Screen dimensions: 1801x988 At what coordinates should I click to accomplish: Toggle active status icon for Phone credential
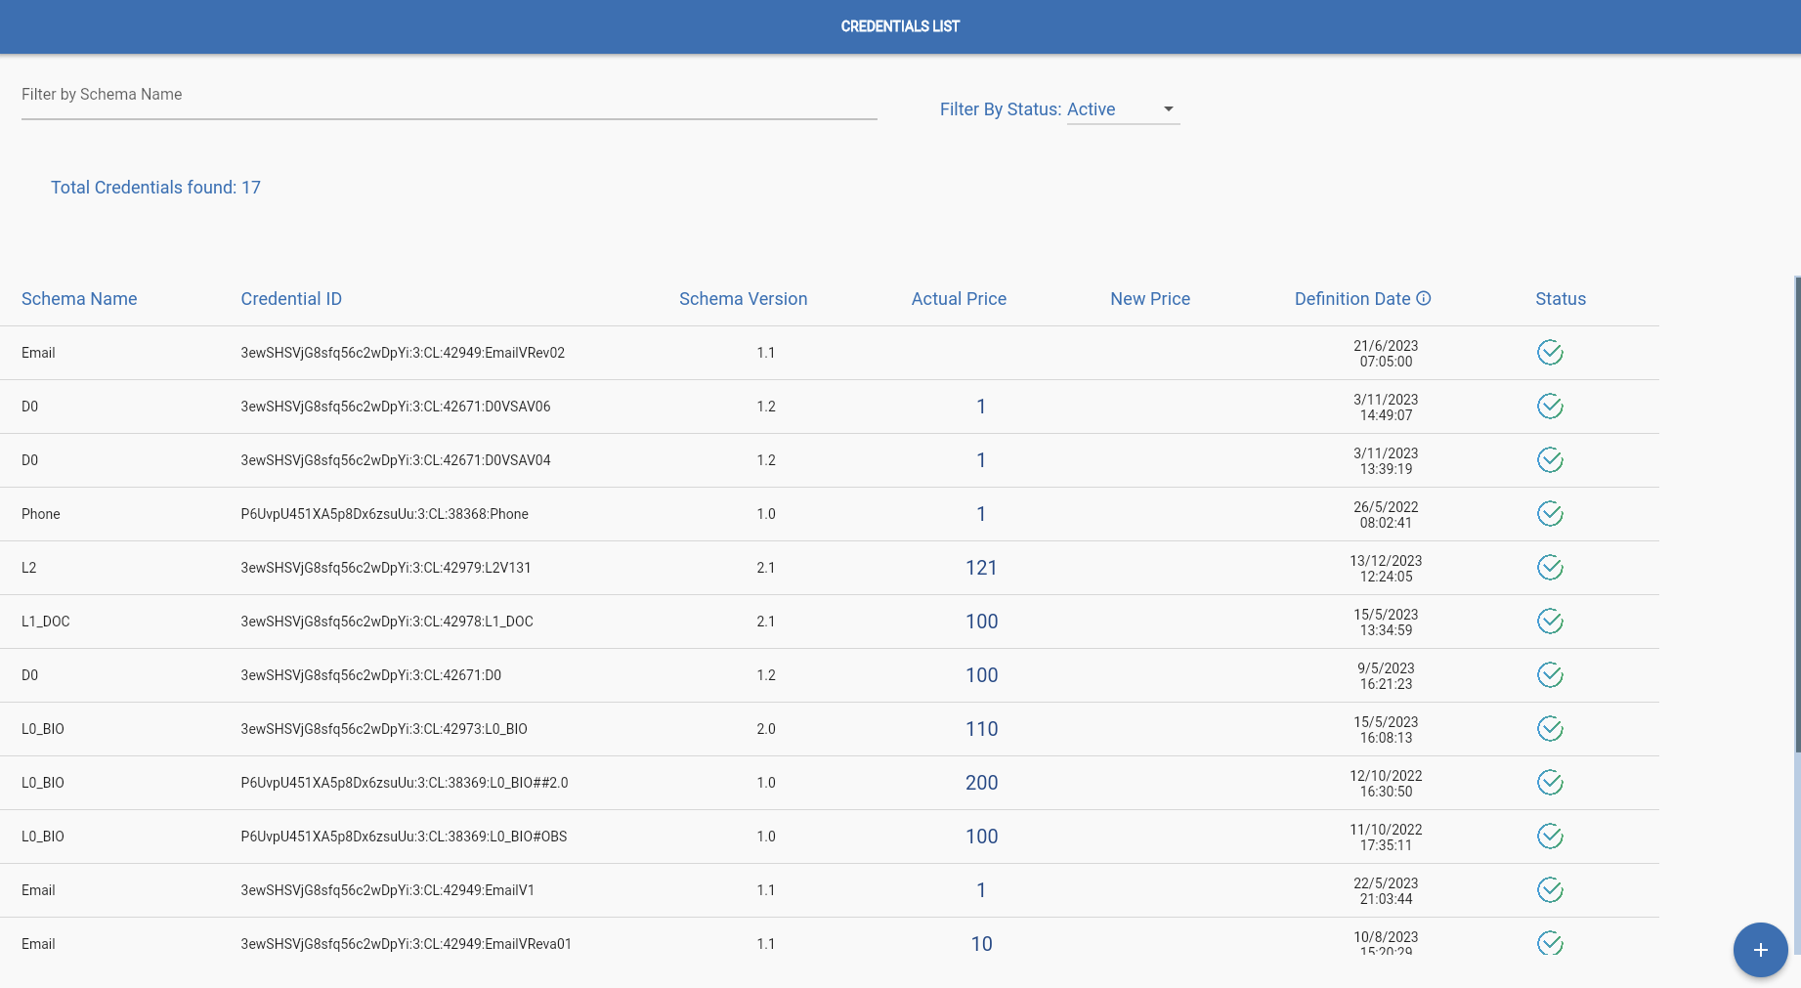(x=1550, y=514)
